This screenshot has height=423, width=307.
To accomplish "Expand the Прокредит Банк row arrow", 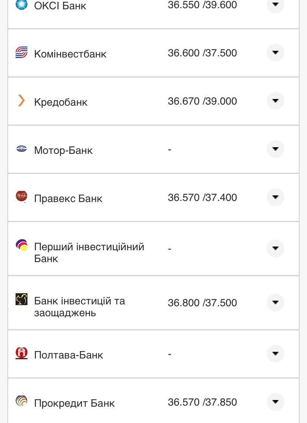I will pos(275,402).
